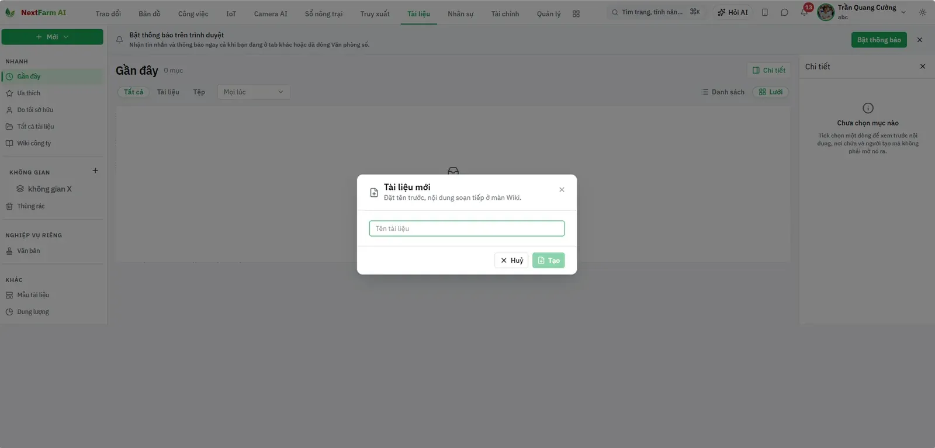
Task: Expand the + Mới new item dropdown
Action: 53,37
